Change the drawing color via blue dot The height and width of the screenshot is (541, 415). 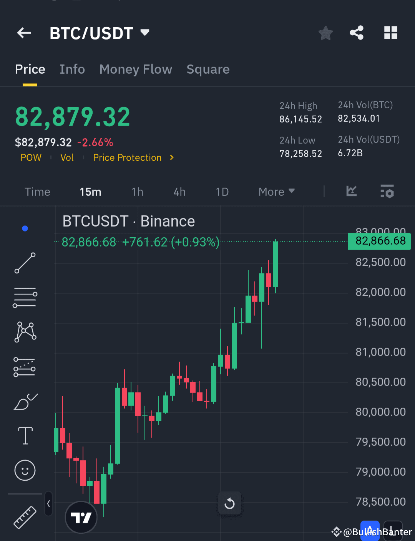(25, 228)
